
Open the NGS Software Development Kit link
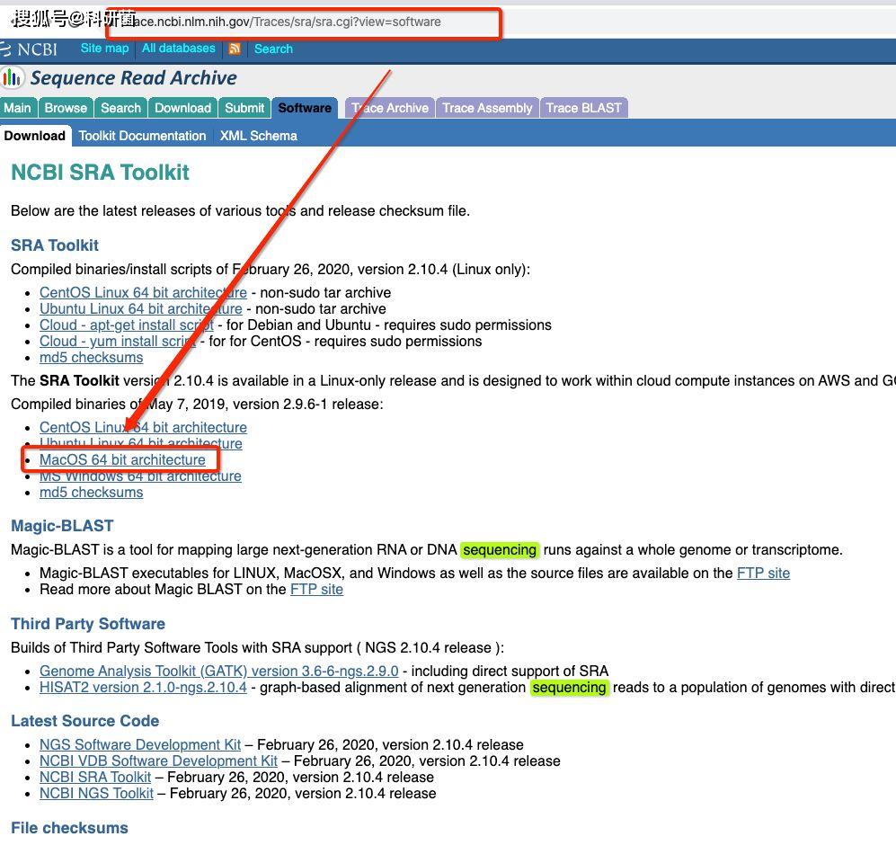pos(140,745)
